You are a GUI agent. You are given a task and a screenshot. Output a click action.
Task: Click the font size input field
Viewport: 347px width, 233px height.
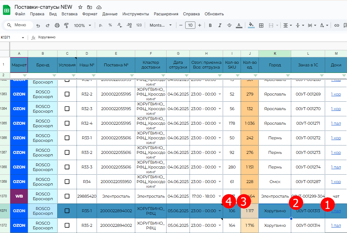[x=190, y=26]
